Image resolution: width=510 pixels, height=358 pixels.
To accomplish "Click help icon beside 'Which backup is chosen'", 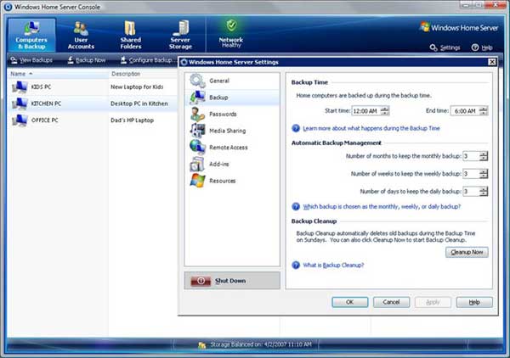I will click(296, 206).
